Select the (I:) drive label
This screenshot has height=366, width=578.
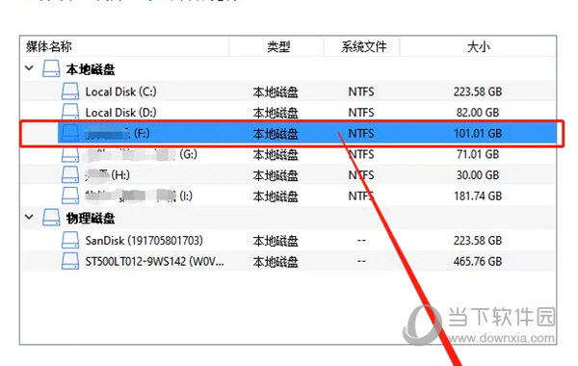[186, 196]
